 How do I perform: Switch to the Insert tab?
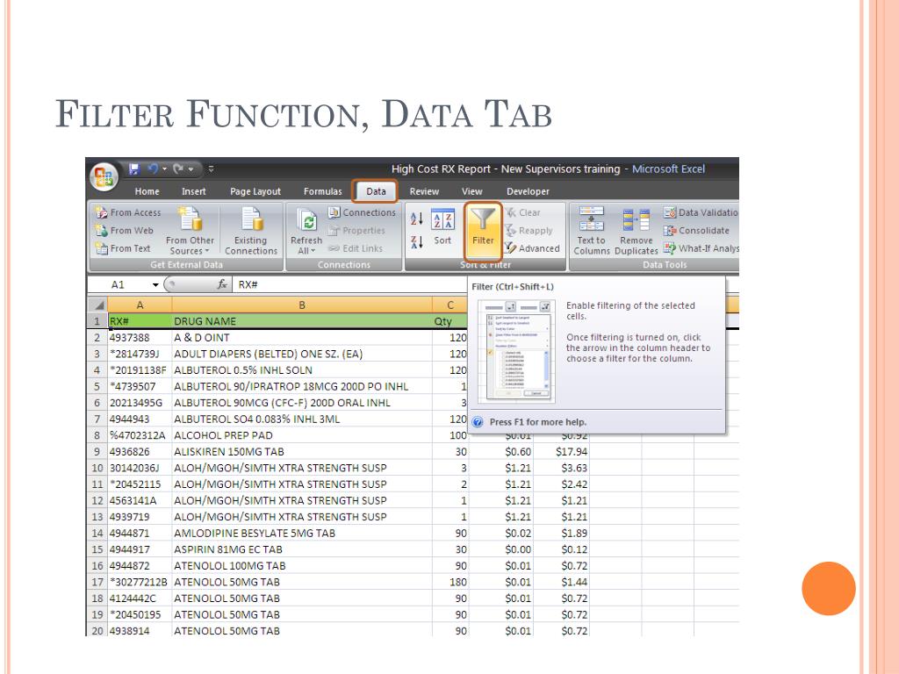pyautogui.click(x=194, y=191)
